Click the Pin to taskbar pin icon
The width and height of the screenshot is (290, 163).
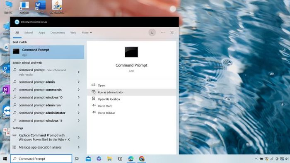(x=94, y=113)
